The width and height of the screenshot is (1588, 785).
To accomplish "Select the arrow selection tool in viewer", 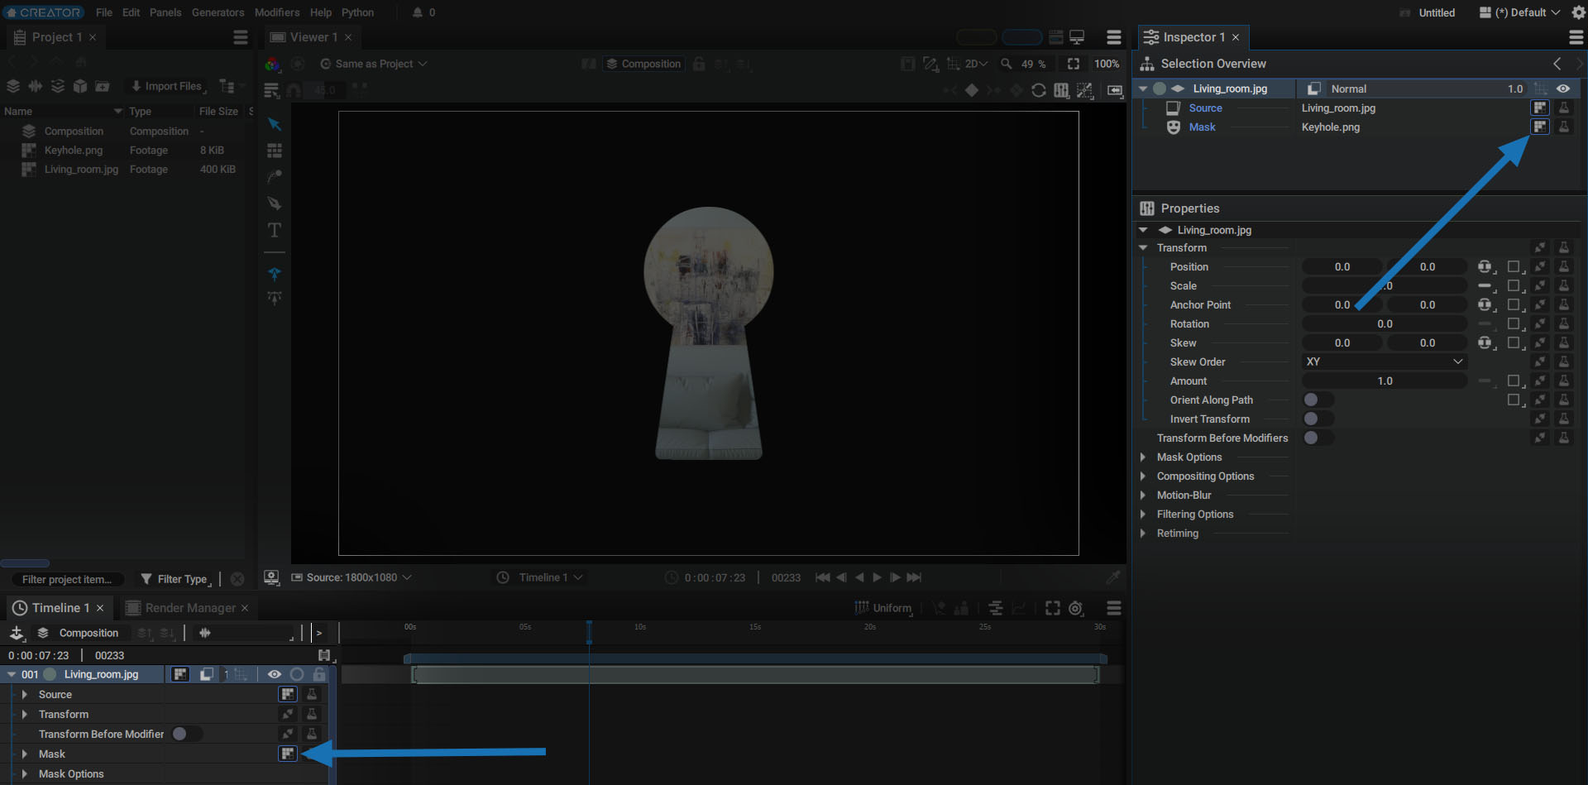I will click(x=275, y=124).
